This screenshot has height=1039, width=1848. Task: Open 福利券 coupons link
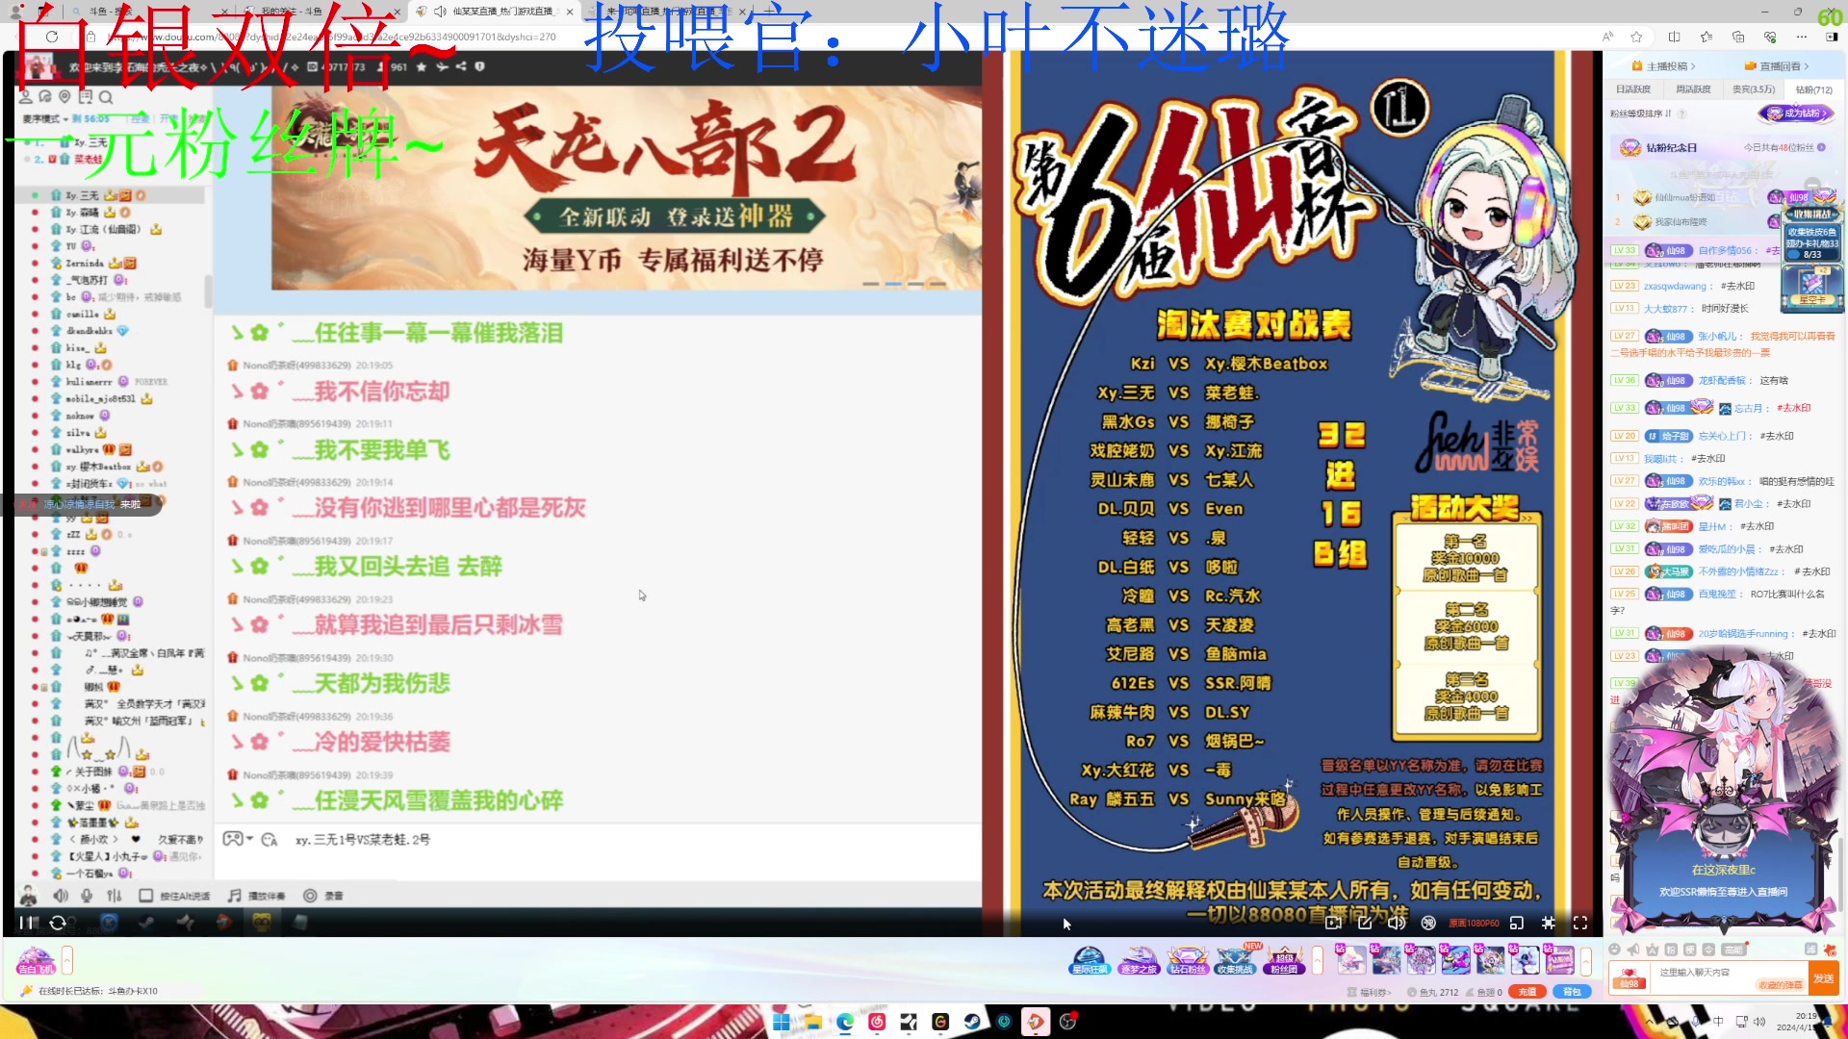tap(1371, 992)
